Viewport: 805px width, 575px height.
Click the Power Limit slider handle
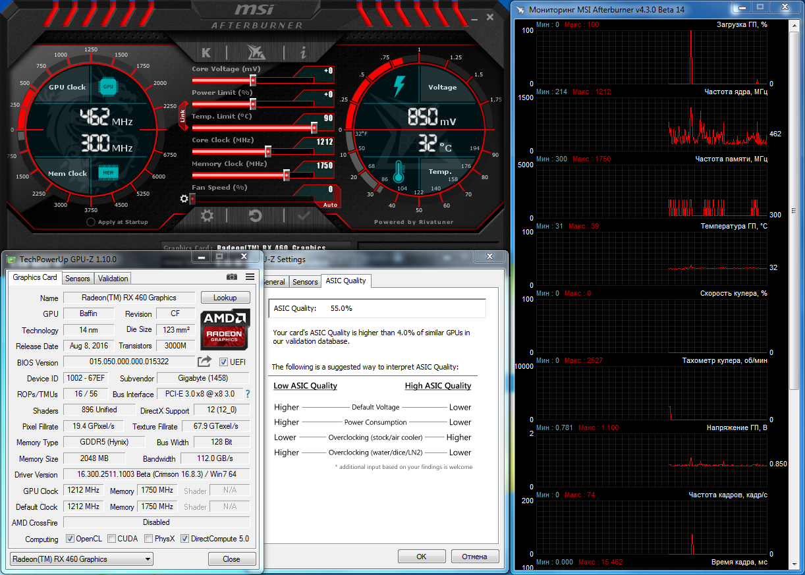[x=252, y=104]
